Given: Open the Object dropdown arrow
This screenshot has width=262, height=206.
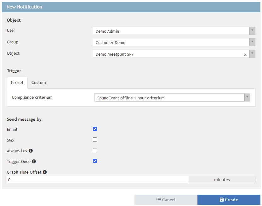Looking at the screenshot, I should [x=252, y=54].
